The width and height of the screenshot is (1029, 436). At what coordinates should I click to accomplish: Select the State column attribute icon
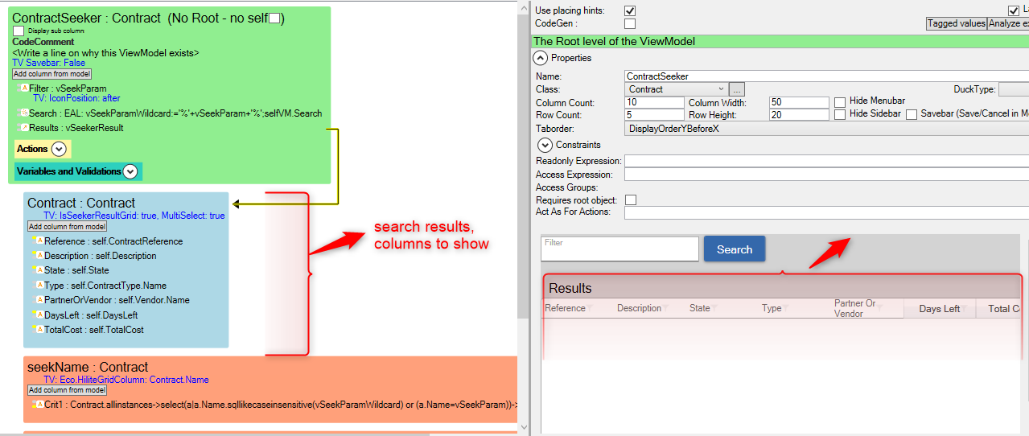point(38,270)
